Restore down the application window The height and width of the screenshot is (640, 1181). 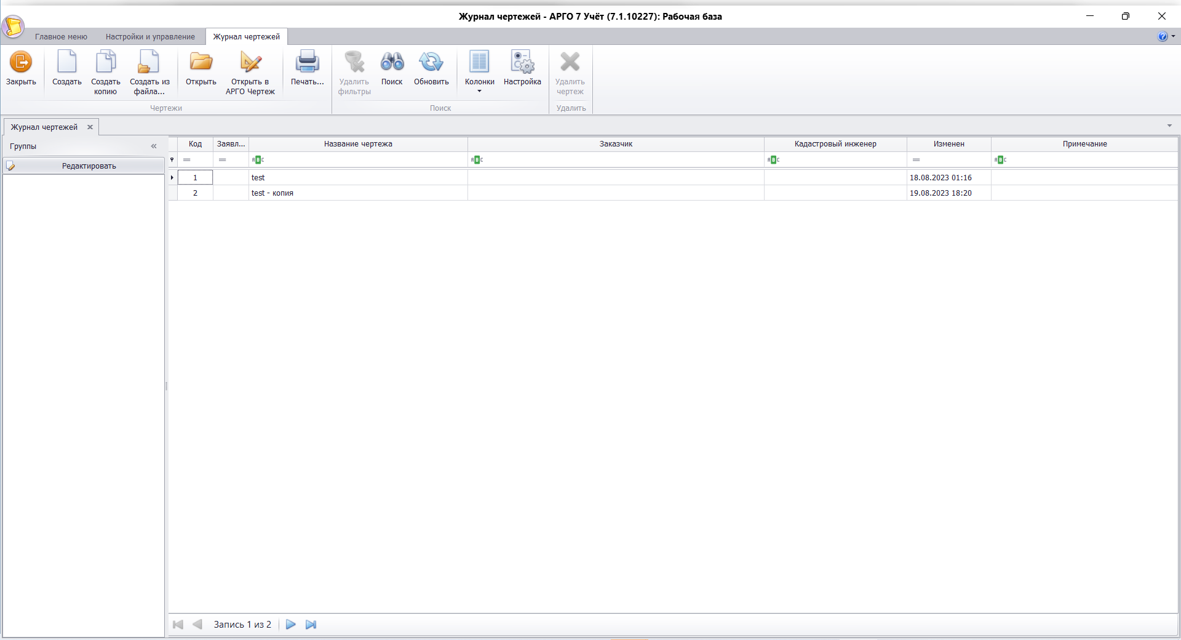point(1126,16)
